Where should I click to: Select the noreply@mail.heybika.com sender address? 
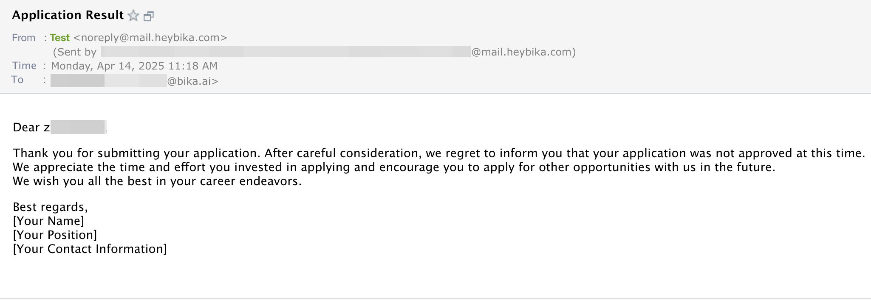[x=150, y=38]
